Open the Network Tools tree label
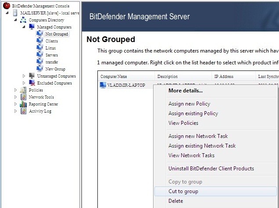The height and width of the screenshot is (208, 279). tap(41, 97)
